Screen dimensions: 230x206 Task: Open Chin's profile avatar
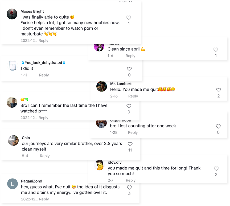point(13,141)
